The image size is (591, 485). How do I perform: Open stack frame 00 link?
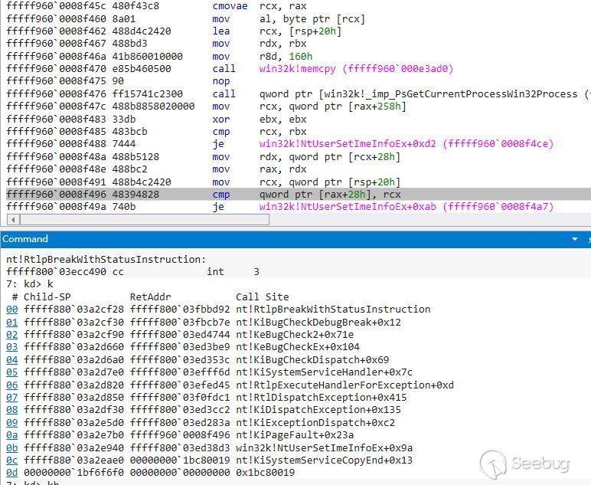[x=12, y=310]
